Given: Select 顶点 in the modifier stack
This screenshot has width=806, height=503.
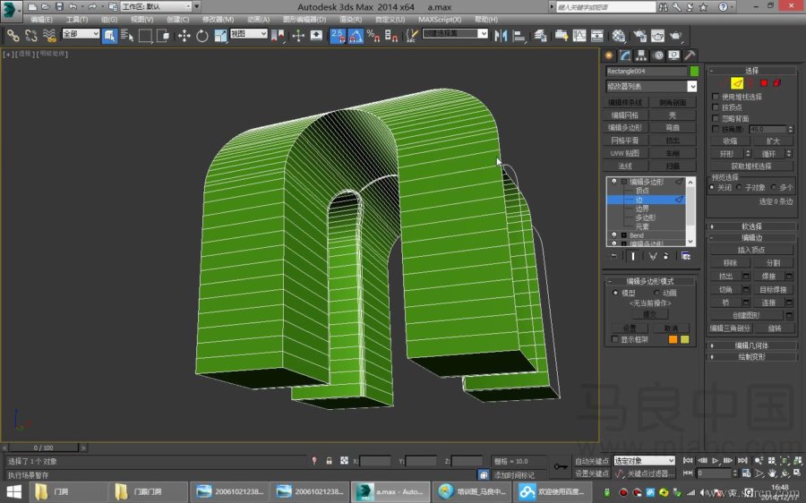Looking at the screenshot, I should 642,190.
